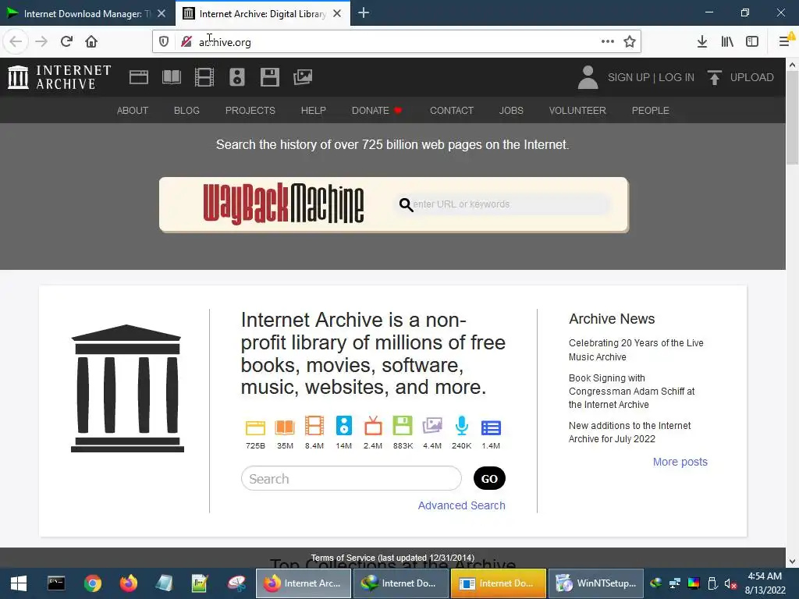Open the Images icon in top nav
The height and width of the screenshot is (599, 799).
pos(303,77)
